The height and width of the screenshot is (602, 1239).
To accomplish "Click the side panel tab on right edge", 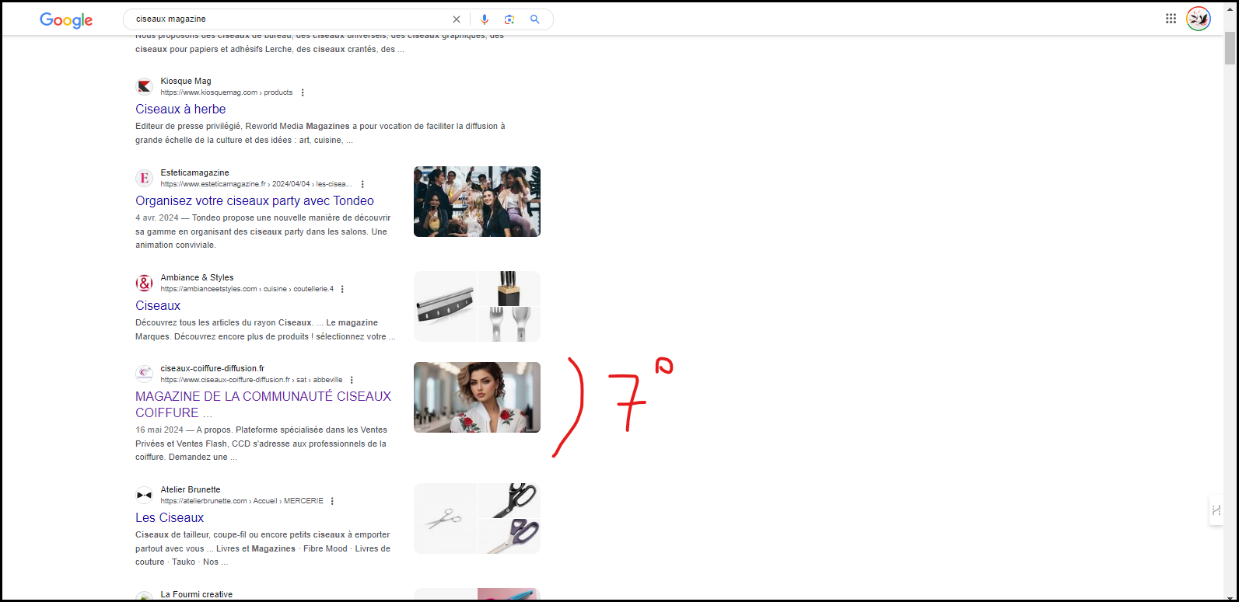I will (1216, 510).
